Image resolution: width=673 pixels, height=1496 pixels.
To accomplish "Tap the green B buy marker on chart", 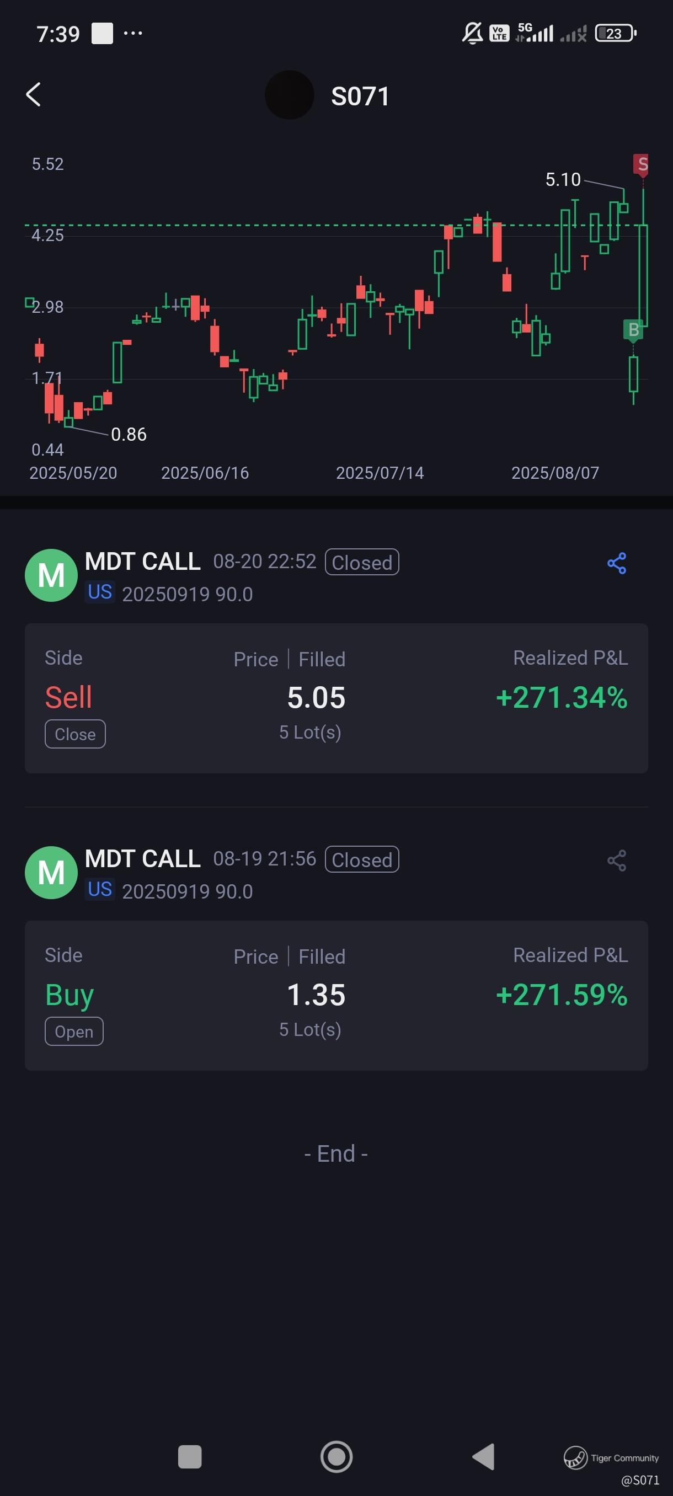I will (633, 330).
